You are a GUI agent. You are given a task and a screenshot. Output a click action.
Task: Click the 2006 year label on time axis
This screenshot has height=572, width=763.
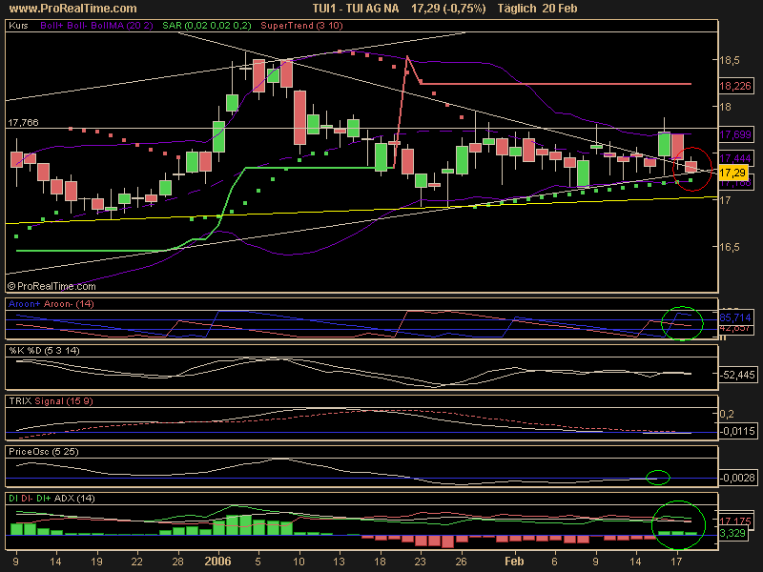click(217, 562)
